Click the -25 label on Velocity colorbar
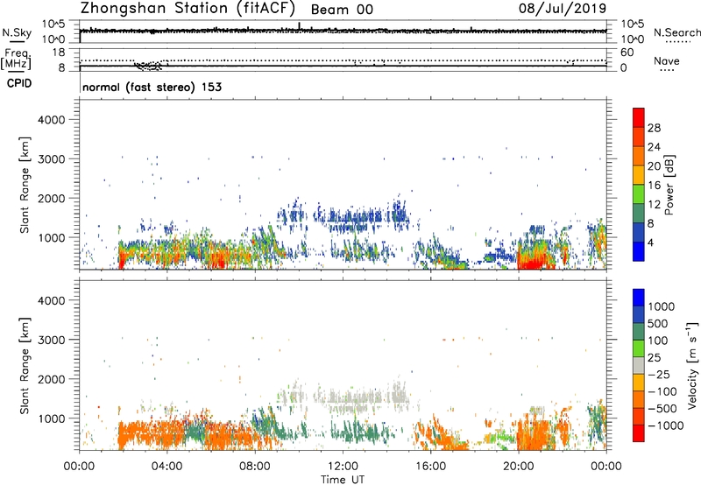701x485 pixels. (x=659, y=375)
